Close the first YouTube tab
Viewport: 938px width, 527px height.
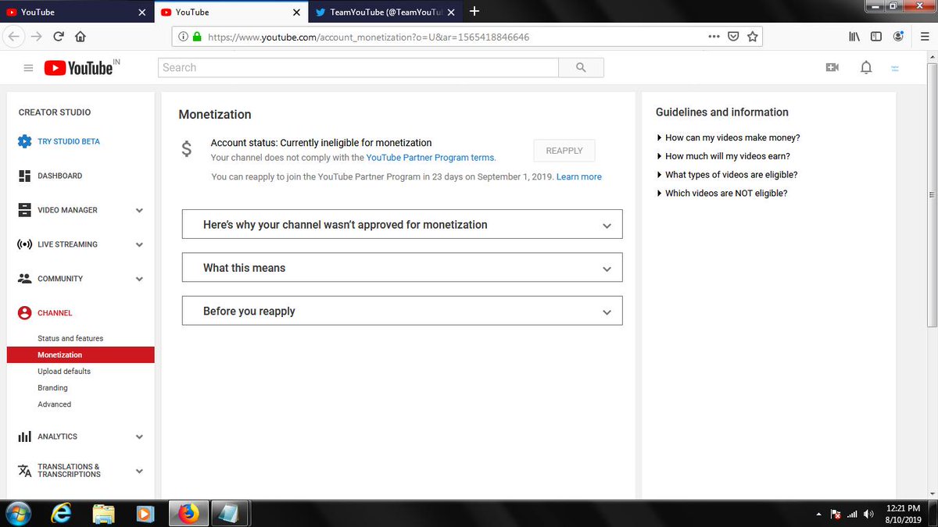tap(141, 12)
